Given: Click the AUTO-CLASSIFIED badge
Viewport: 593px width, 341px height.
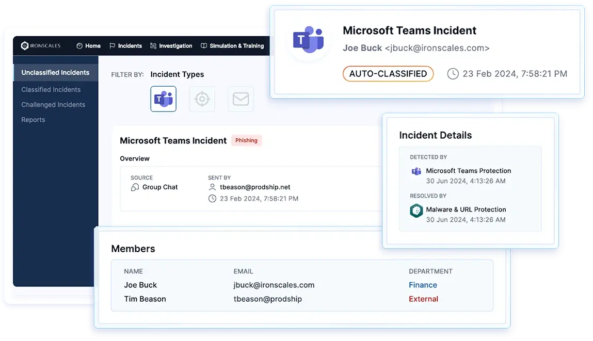Looking at the screenshot, I should pyautogui.click(x=388, y=74).
